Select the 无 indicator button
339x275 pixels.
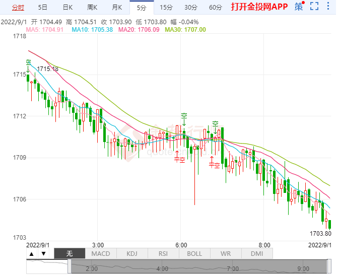pyautogui.click(x=70, y=254)
